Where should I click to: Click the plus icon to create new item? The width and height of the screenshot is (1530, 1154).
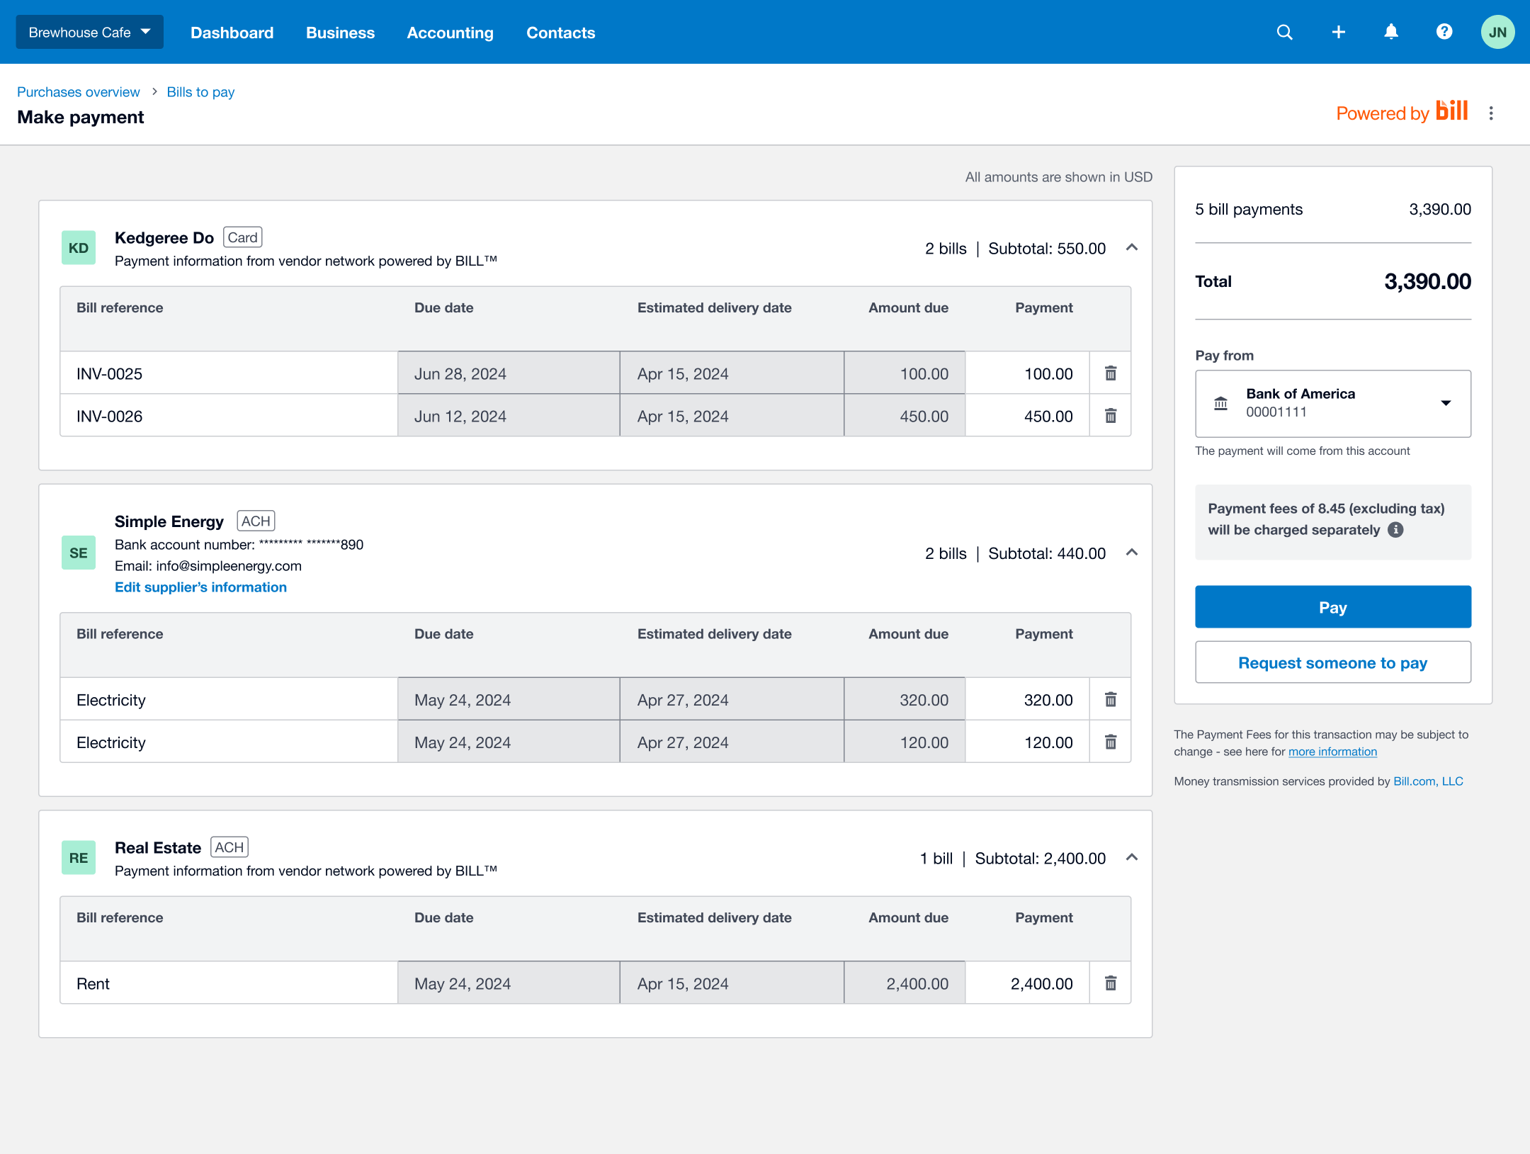coord(1339,32)
